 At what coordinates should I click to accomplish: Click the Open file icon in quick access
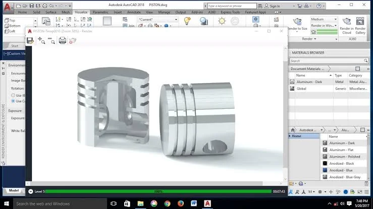coord(25,6)
